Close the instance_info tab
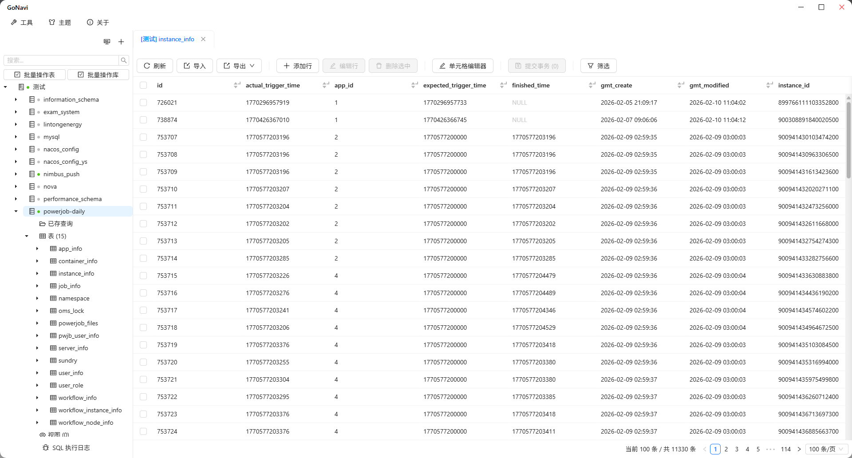Screen dimensions: 852x458 tap(203, 39)
